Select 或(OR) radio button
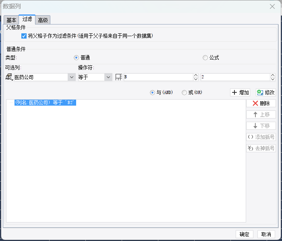Screen dimensions: 282x241 pyautogui.click(x=184, y=92)
